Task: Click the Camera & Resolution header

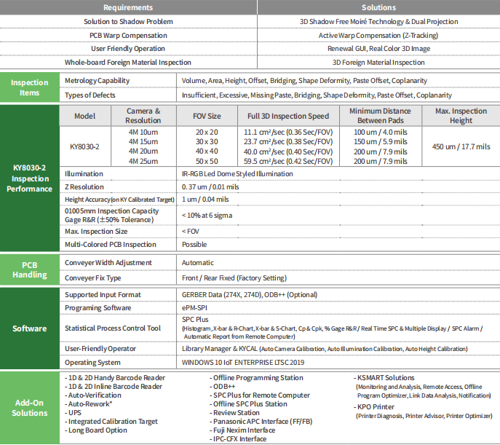Action: coord(143,116)
